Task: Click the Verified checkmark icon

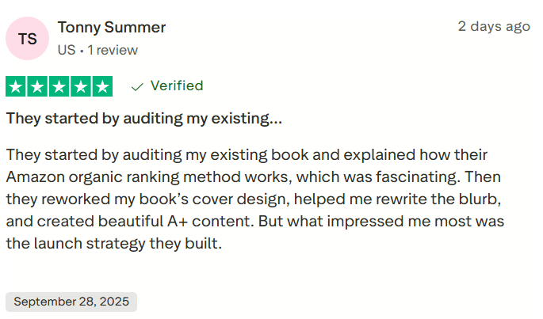Action: tap(137, 86)
